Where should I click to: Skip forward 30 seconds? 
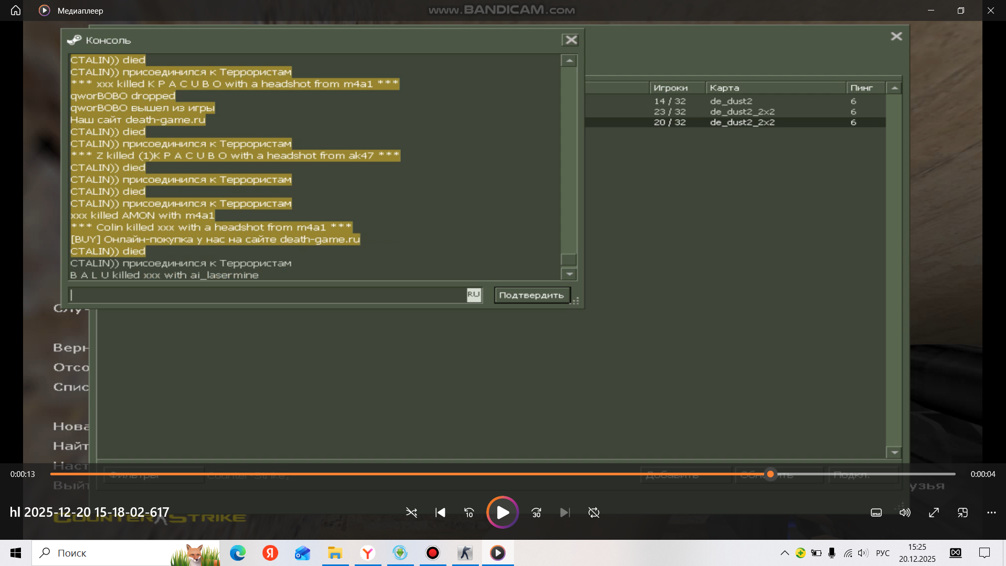coord(536,513)
